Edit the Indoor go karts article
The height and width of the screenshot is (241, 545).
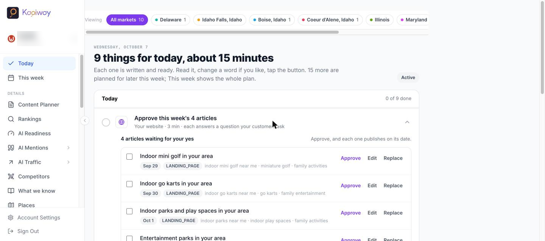point(372,185)
